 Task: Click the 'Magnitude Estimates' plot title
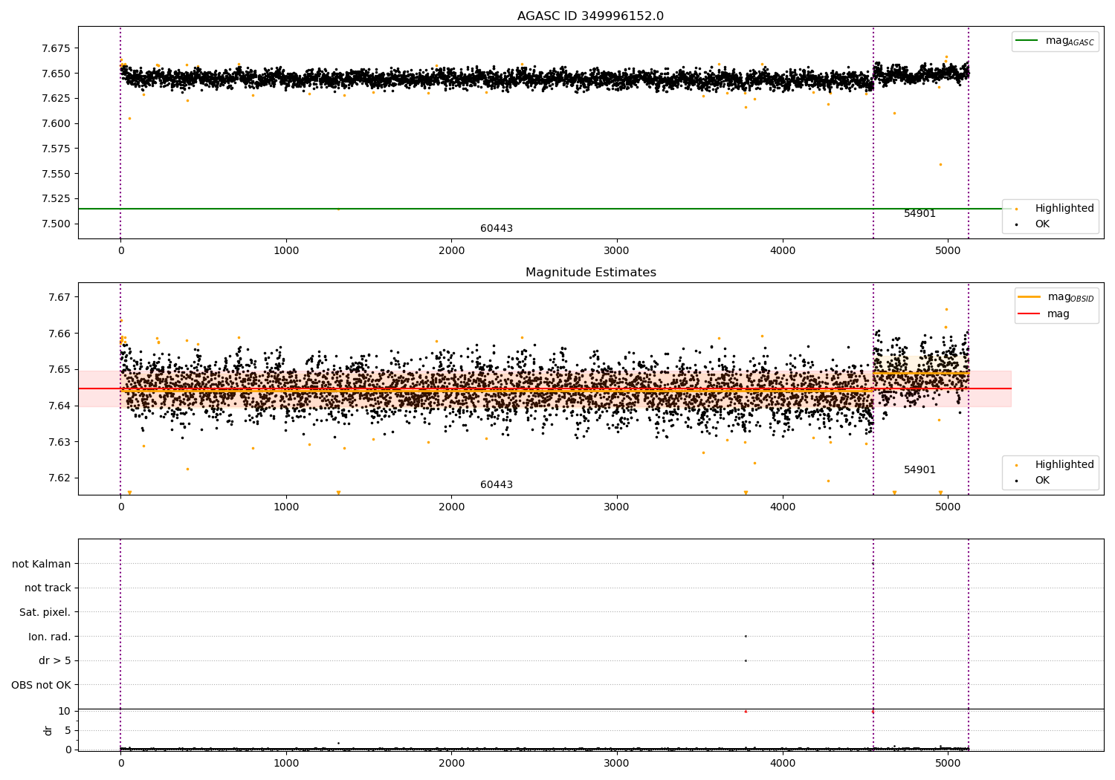coord(590,273)
